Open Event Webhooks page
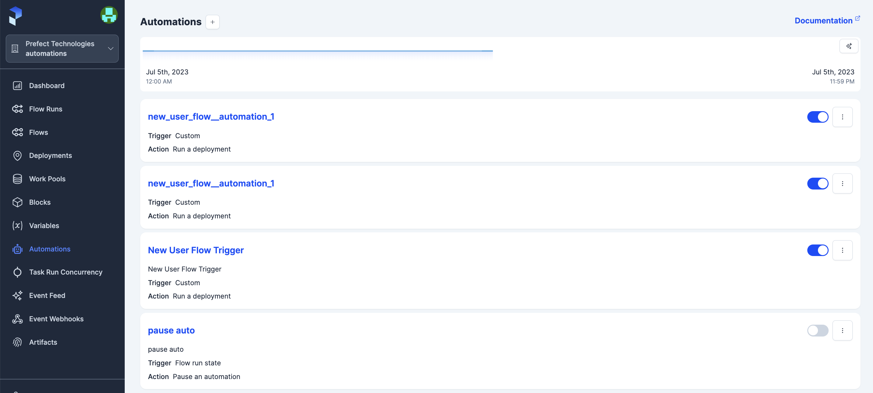This screenshot has height=393, width=873. (x=56, y=319)
